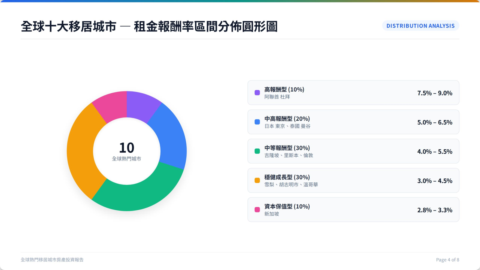Click the 4.0% – 5.5% yield range
480x270 pixels.
[435, 151]
